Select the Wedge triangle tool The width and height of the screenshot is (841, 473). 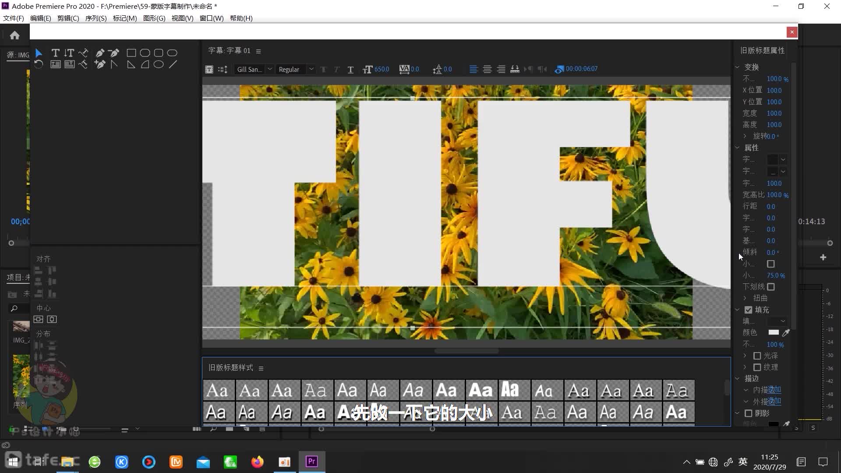pos(131,64)
